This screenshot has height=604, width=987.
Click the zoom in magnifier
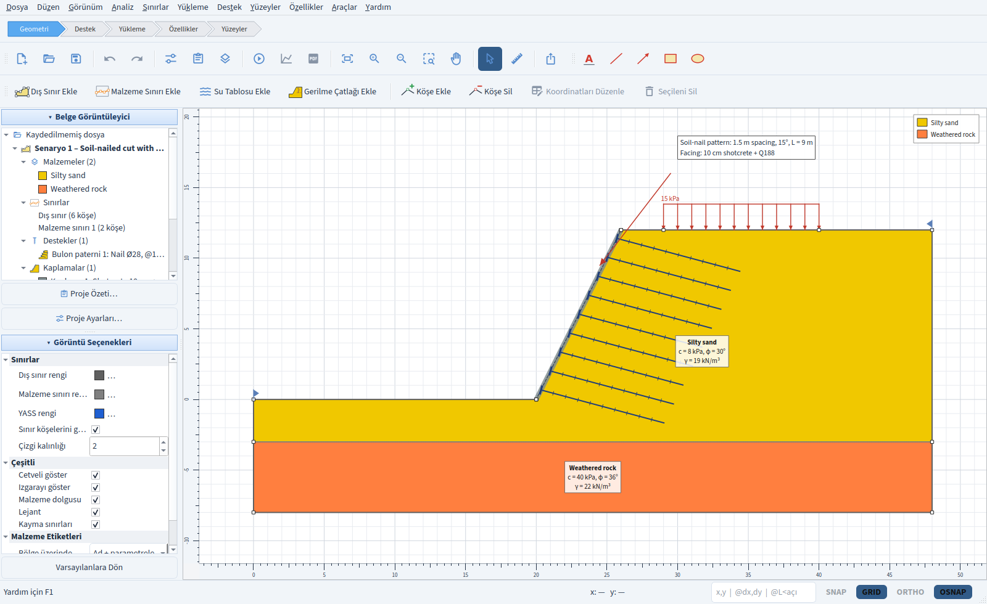374,59
